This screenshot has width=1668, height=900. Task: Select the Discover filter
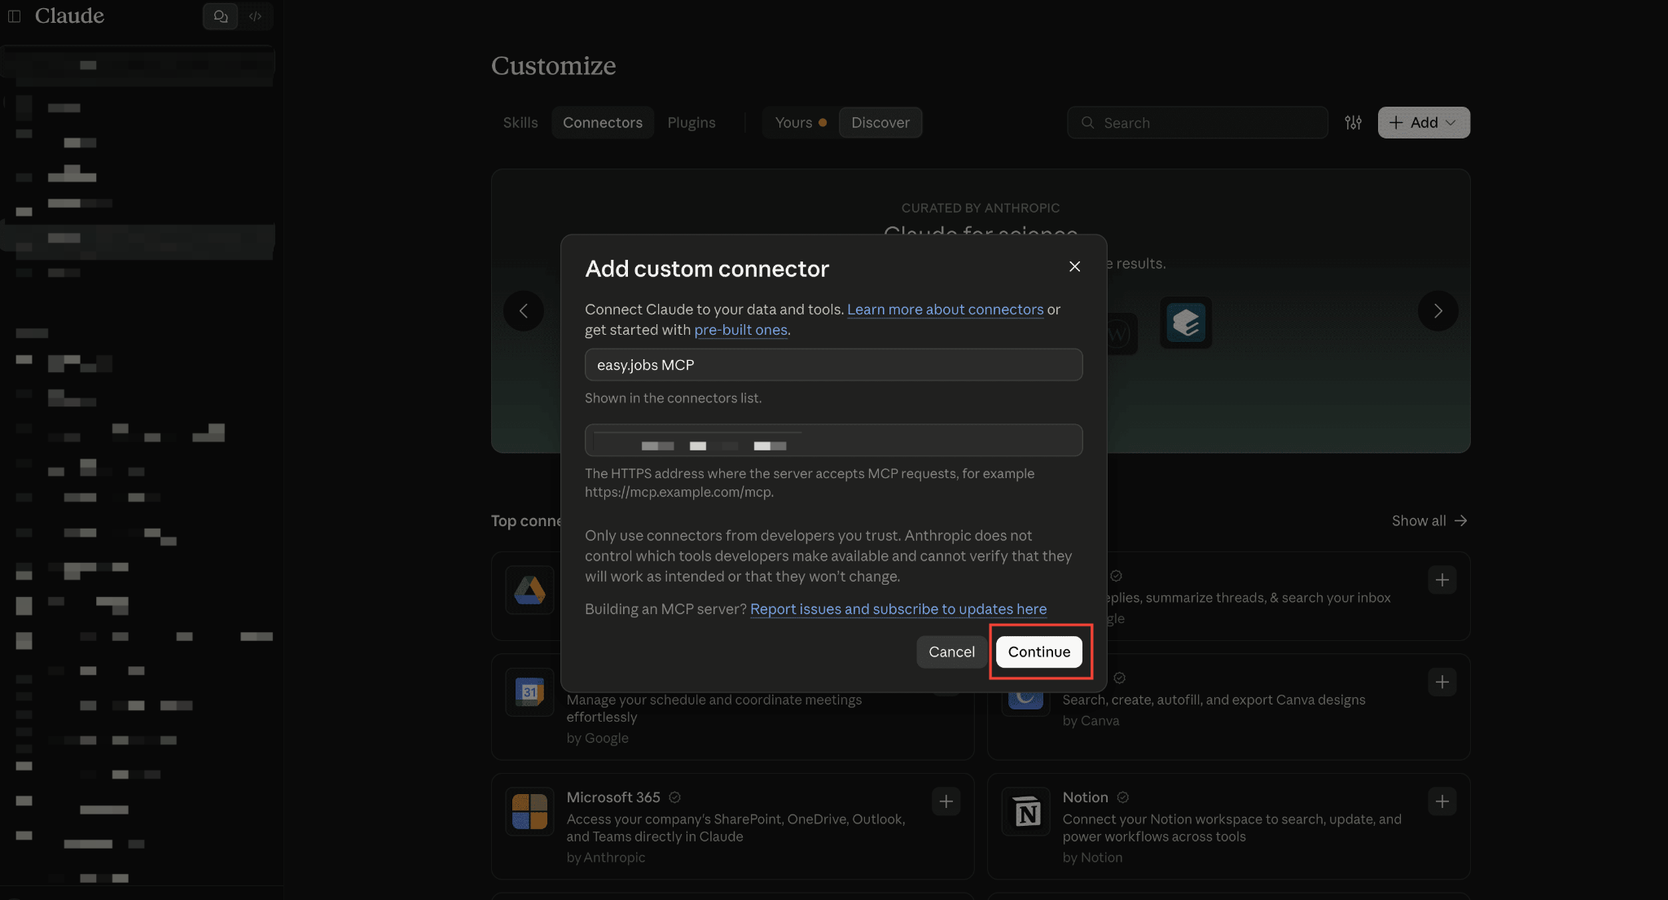coord(880,122)
